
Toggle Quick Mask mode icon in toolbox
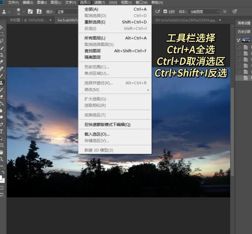click(1, 188)
